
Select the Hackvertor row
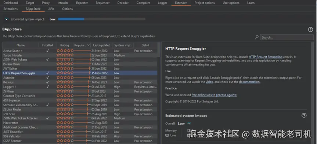coord(80,123)
